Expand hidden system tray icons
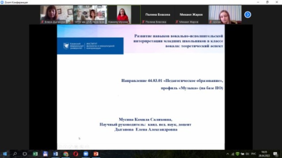 [228, 154]
